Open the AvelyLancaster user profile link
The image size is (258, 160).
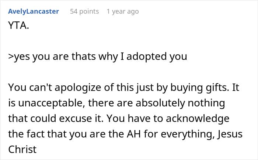(34, 11)
